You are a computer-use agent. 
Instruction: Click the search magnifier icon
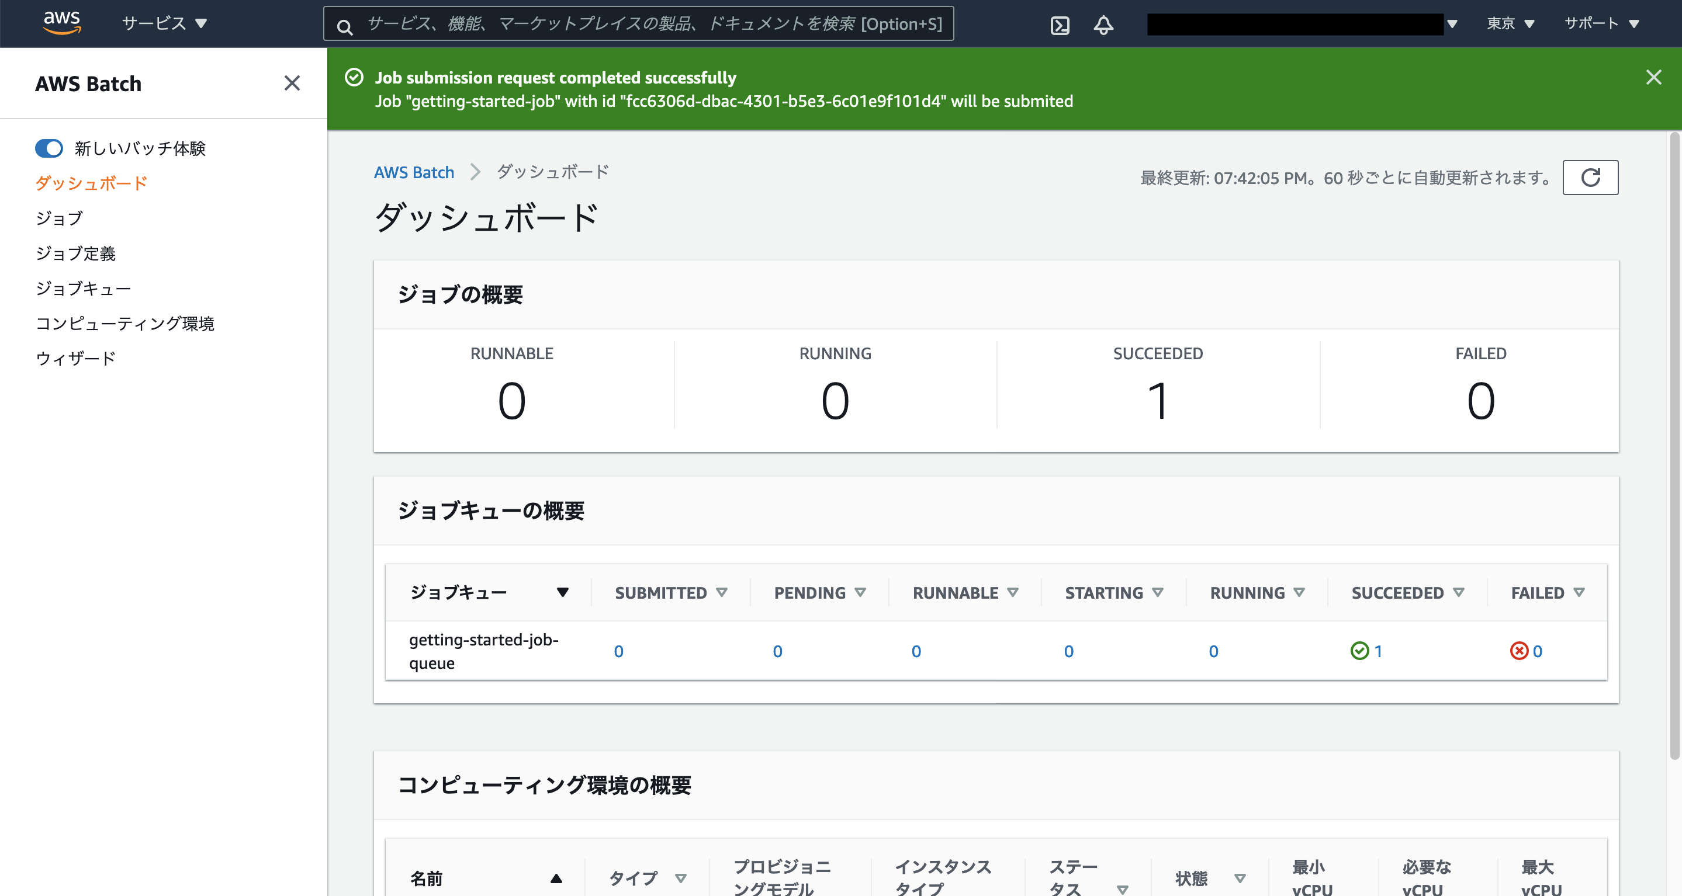point(345,26)
